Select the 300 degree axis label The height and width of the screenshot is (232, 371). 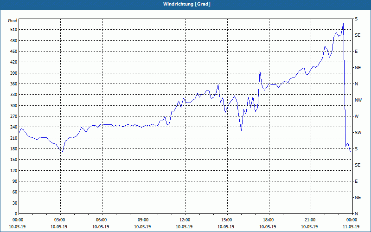click(x=14, y=106)
